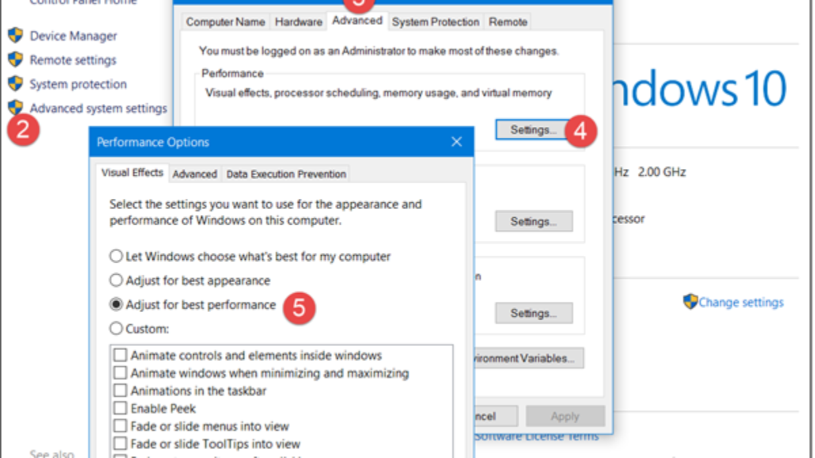Viewport: 815px width, 458px height.
Task: Enable Fade or slide menus into view
Action: (x=202, y=426)
